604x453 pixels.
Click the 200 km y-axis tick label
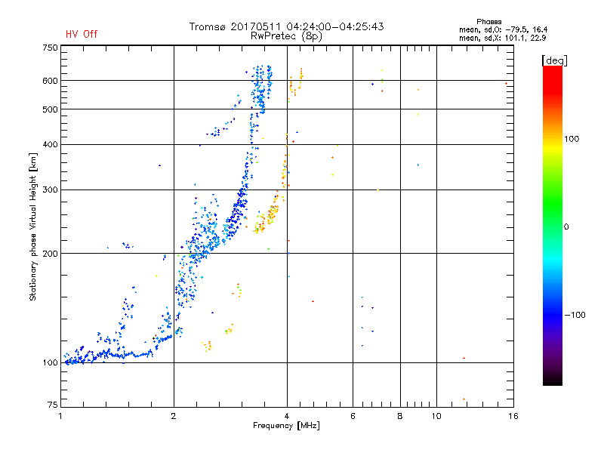pyautogui.click(x=50, y=254)
